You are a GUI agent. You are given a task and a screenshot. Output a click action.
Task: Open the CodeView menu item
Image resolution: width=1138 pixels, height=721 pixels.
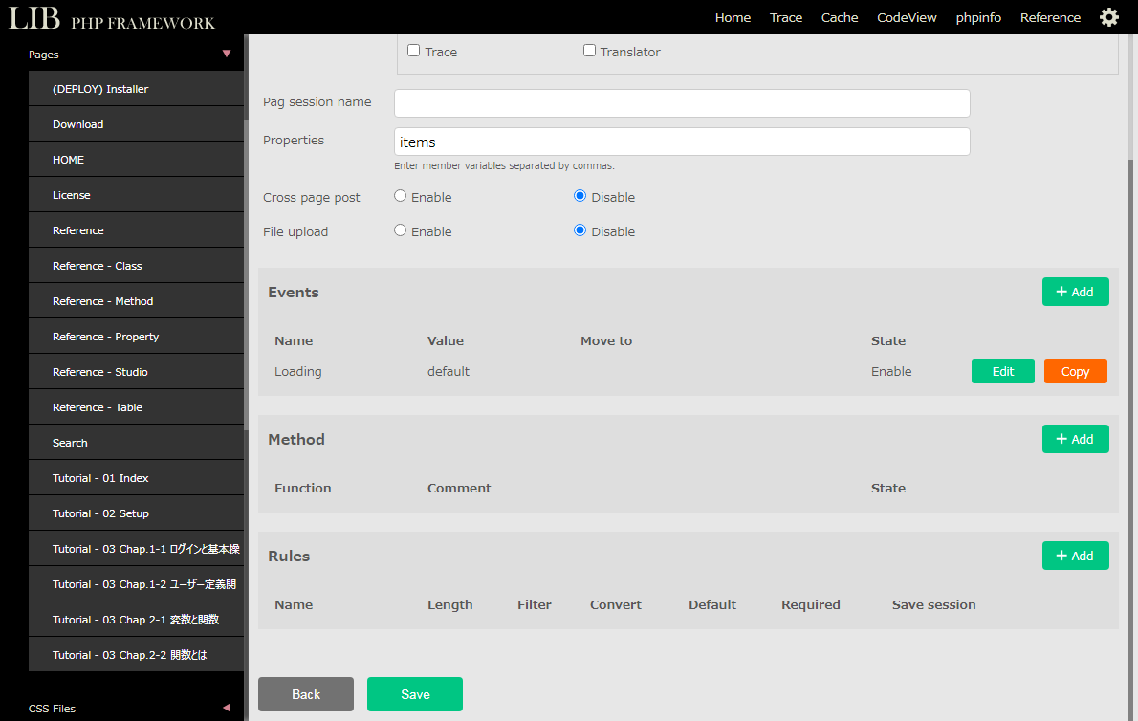907,17
